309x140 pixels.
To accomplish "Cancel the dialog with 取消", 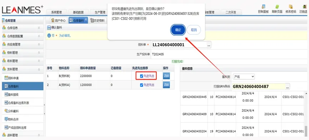I will pos(194,30).
